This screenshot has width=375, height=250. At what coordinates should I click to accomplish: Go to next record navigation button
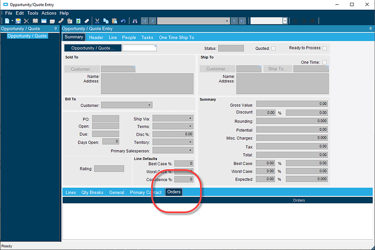click(x=234, y=21)
